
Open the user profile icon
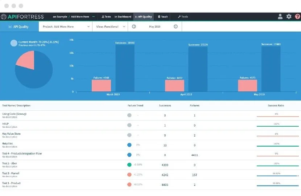pyautogui.click(x=280, y=17)
